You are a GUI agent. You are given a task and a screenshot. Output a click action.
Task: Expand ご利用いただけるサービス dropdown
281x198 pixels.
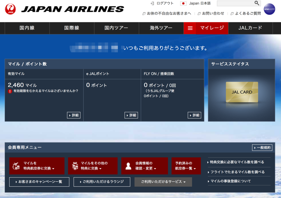(x=163, y=182)
